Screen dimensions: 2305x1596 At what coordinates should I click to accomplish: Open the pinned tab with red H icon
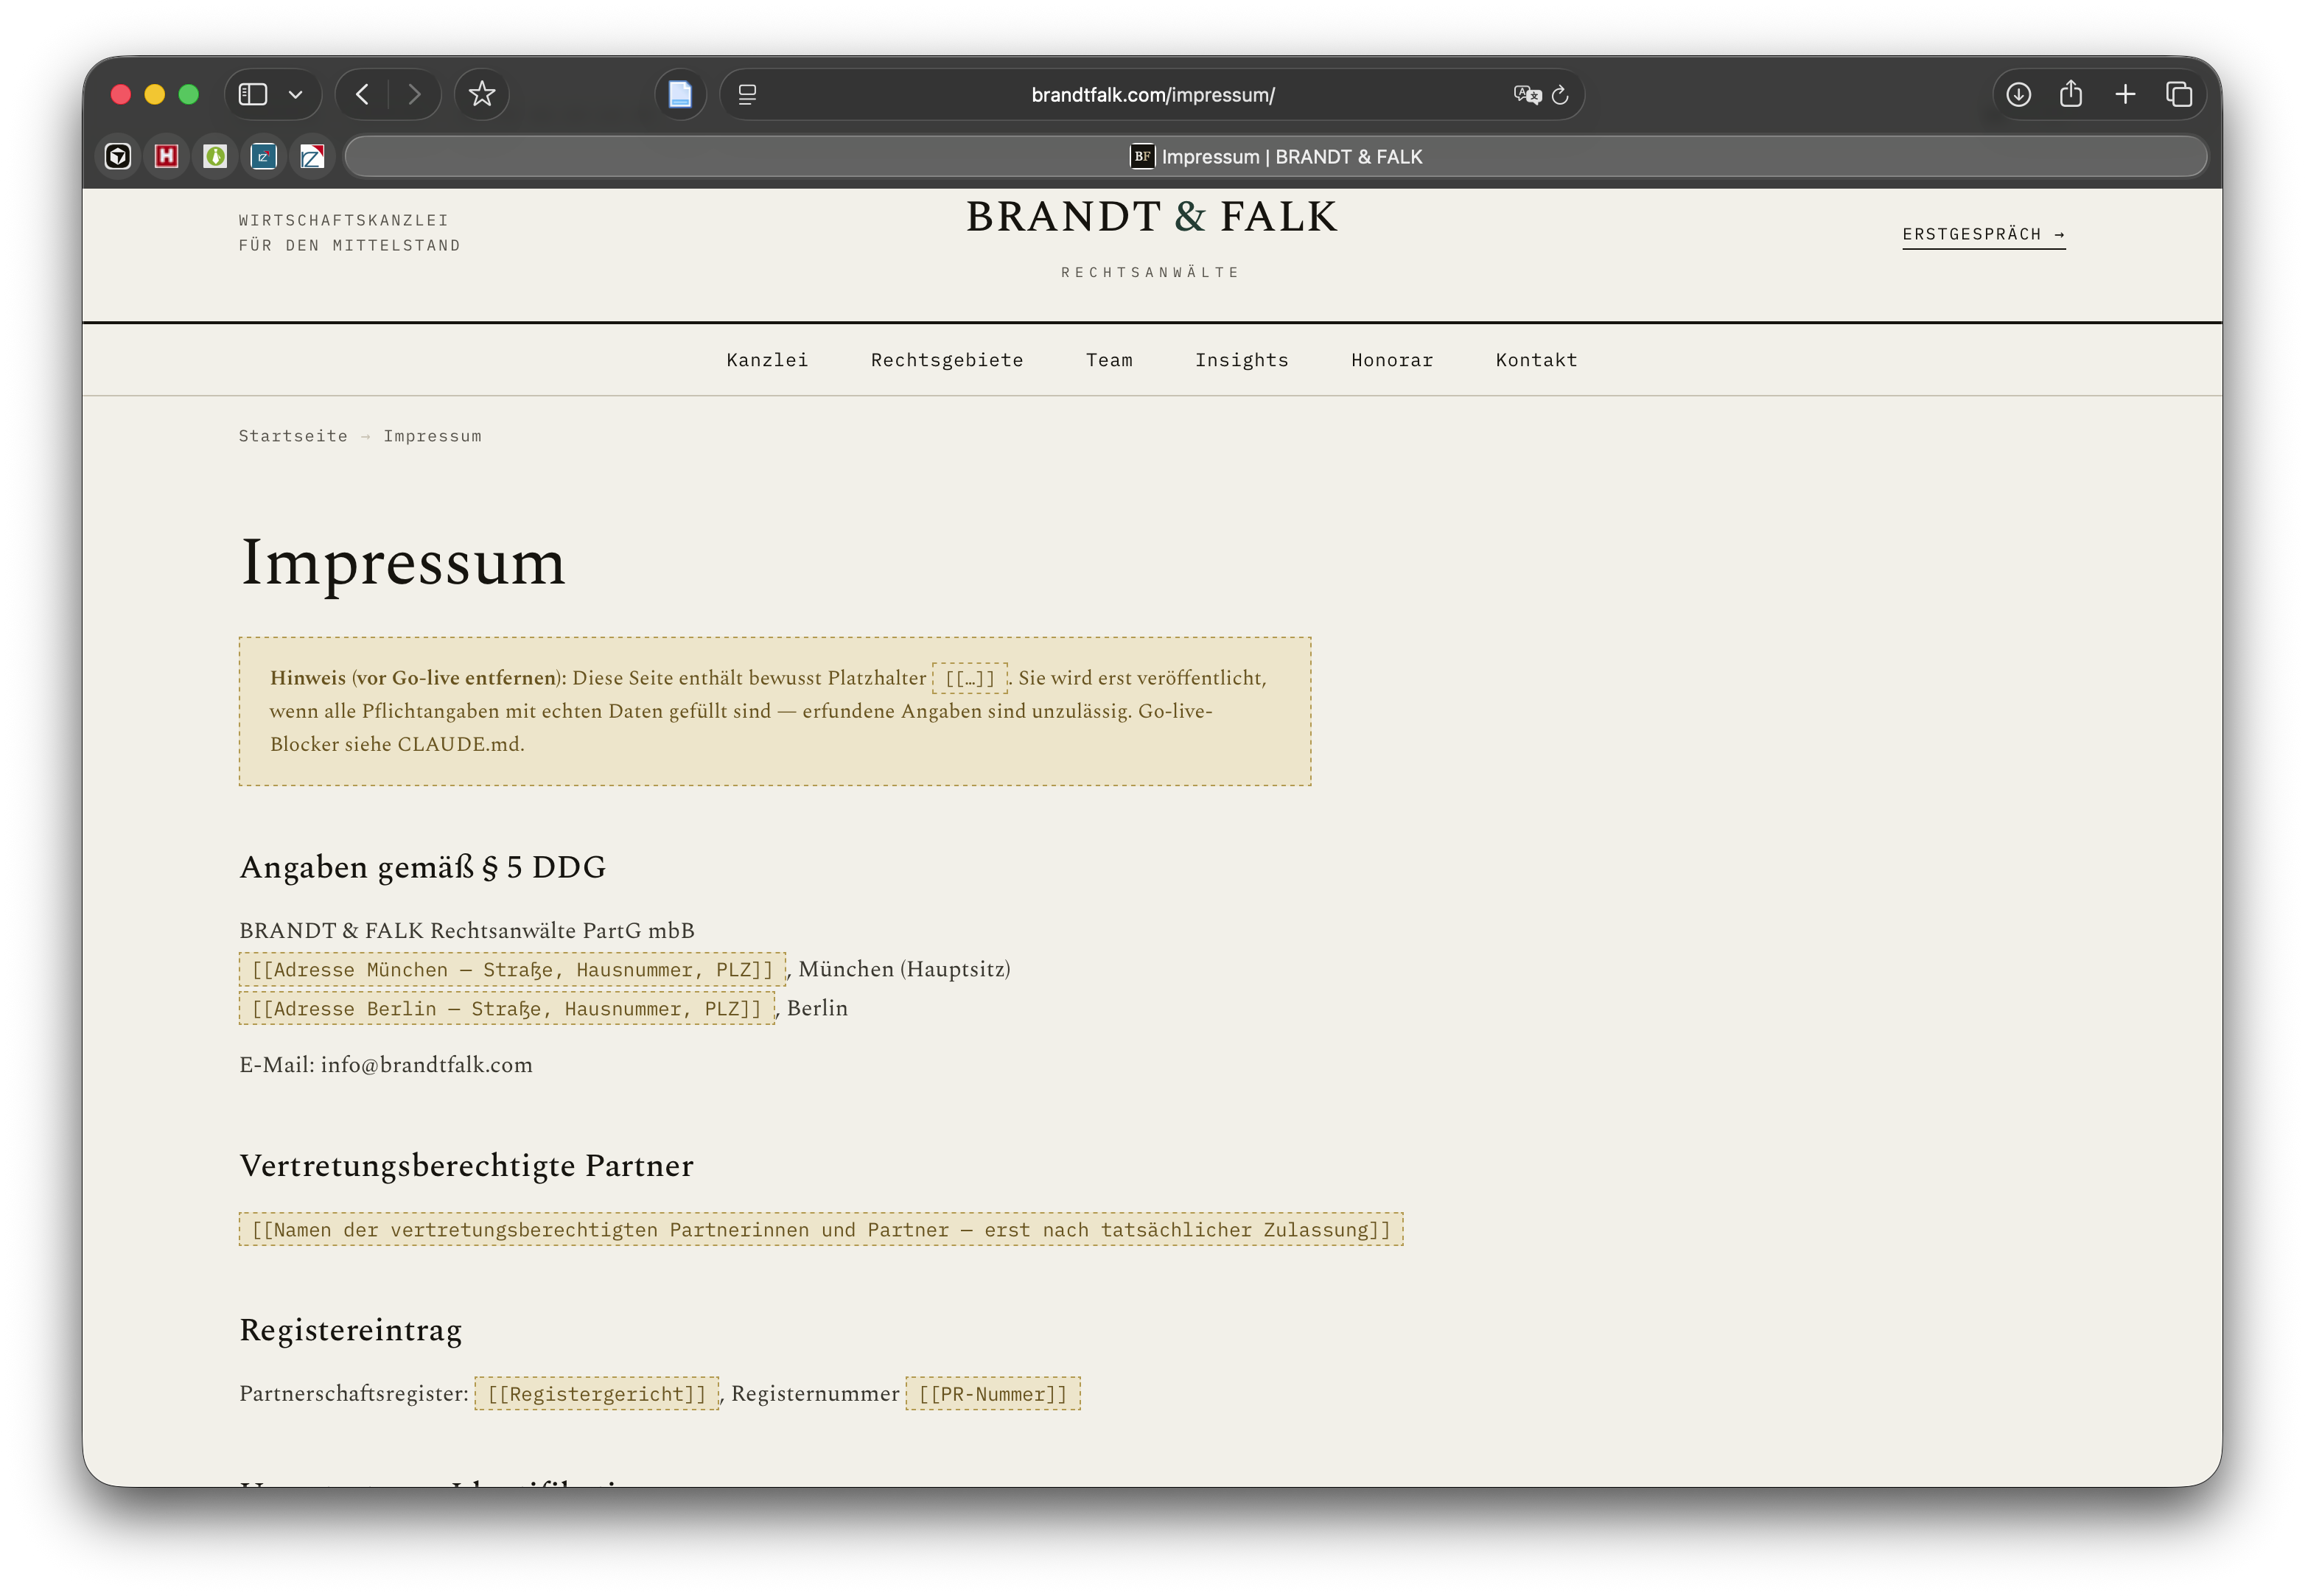[x=166, y=156]
